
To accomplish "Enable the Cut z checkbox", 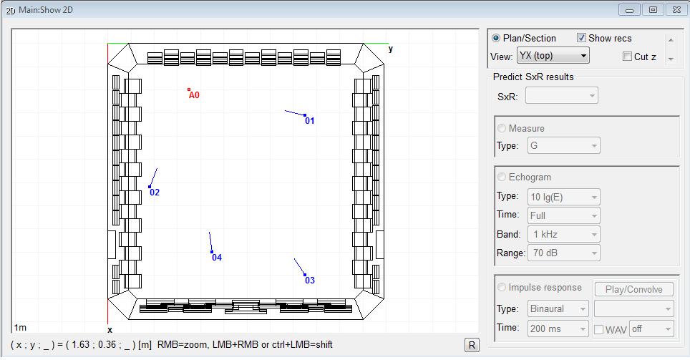I will tap(627, 57).
